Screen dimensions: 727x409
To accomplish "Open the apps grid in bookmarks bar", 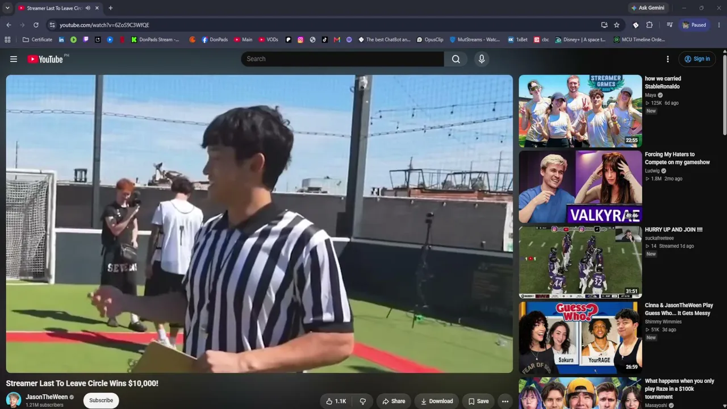I will coord(7,40).
